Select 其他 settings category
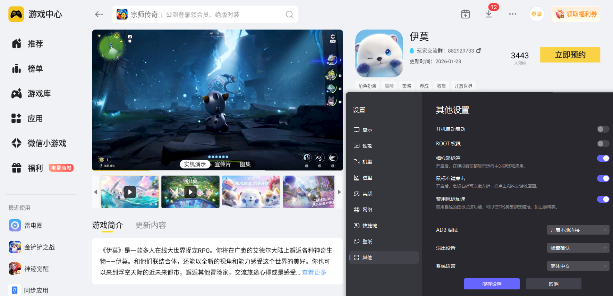Screen dimensions: 613x296 click(384, 257)
